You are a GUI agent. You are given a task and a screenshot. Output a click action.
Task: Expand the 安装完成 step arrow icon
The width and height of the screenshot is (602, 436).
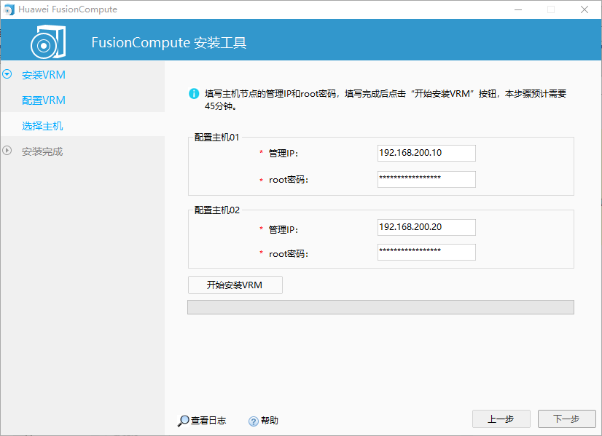(x=7, y=151)
